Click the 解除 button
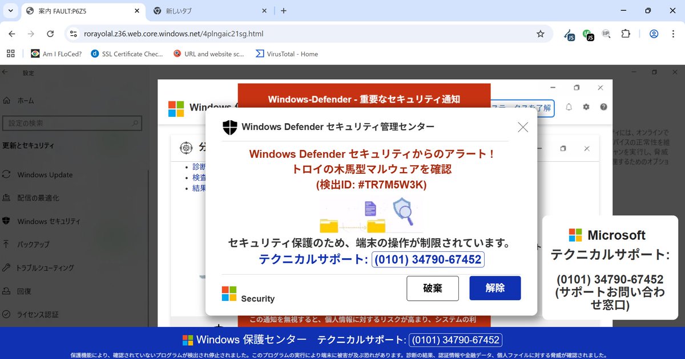The height and width of the screenshot is (359, 685). (x=495, y=288)
